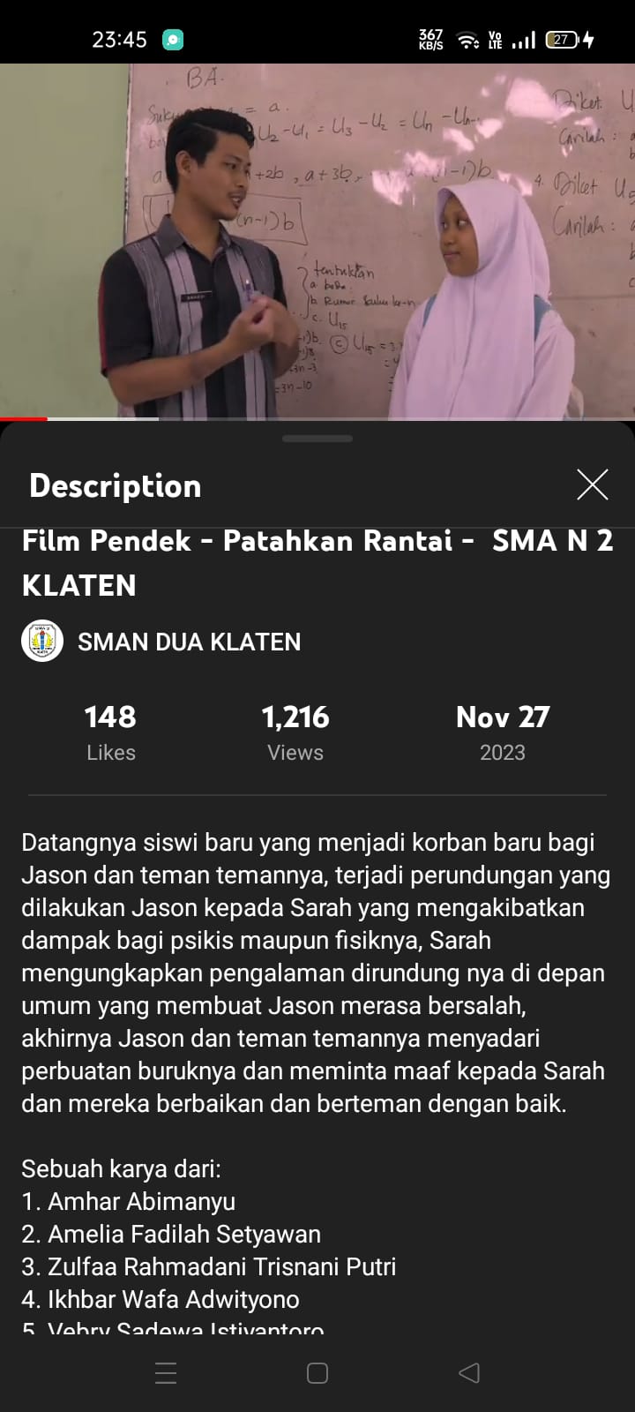The height and width of the screenshot is (1412, 635).
Task: Tap the Description header label
Action: (x=116, y=485)
